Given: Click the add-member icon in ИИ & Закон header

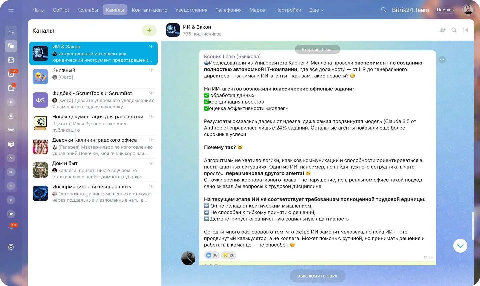Looking at the screenshot, I should click(x=442, y=30).
